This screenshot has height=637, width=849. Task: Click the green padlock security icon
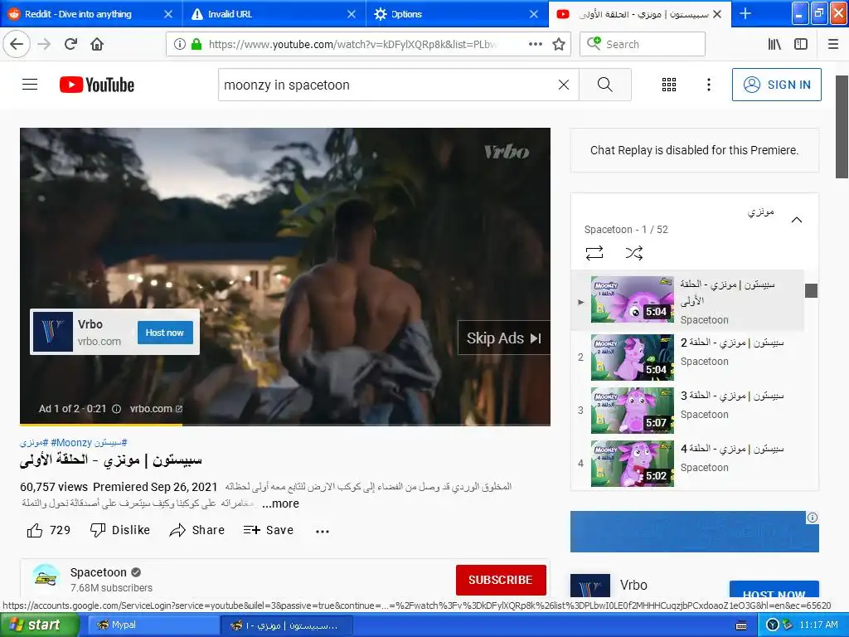click(x=196, y=44)
